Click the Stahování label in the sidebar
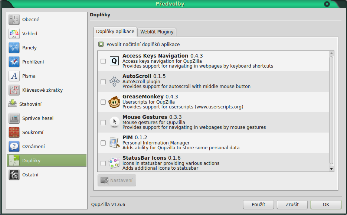 pos(30,104)
